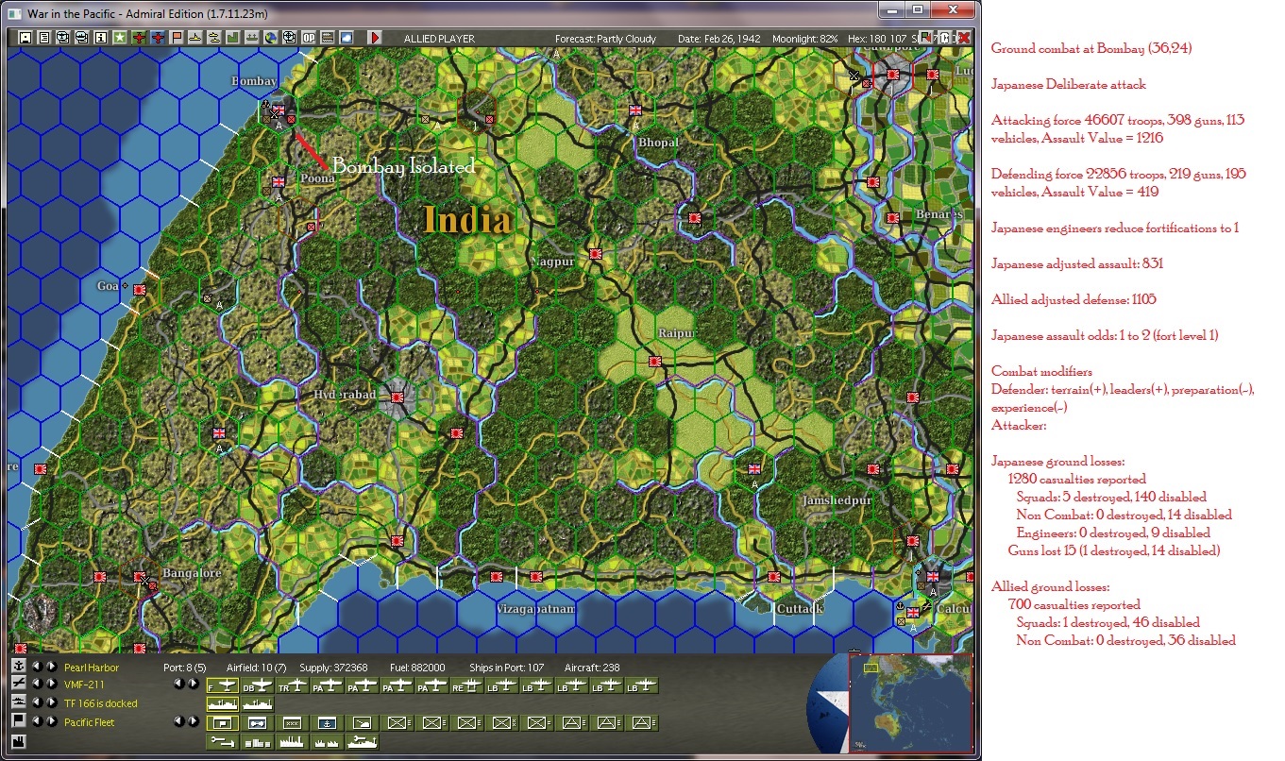The image size is (1285, 761).
Task: Click the Aircraft: 238 text
Action: (592, 668)
